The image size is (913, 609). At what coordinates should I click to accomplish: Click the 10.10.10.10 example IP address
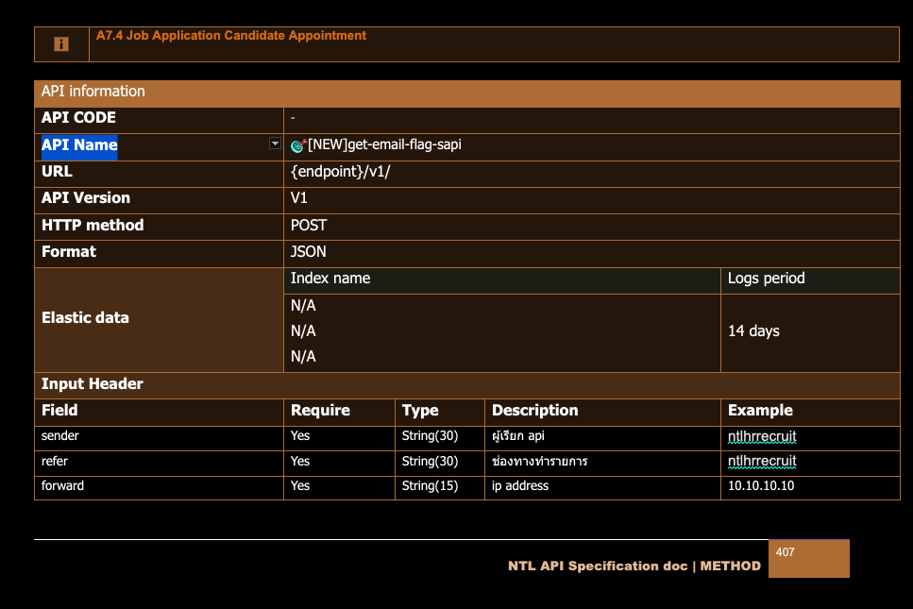(x=761, y=486)
